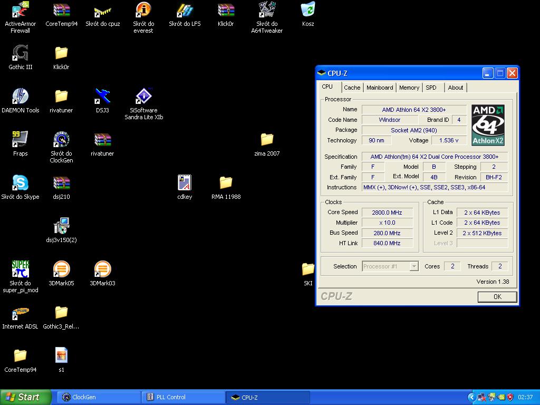Screen dimensions: 540x405
Task: Switch to the Memory tab
Action: [409, 88]
